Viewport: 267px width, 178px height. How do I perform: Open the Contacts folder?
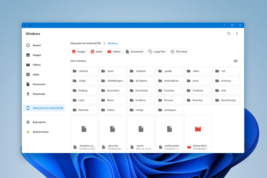pos(226,81)
